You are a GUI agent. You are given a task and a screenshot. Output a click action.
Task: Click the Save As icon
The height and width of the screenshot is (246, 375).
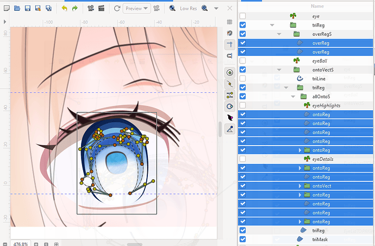pyautogui.click(x=38, y=8)
